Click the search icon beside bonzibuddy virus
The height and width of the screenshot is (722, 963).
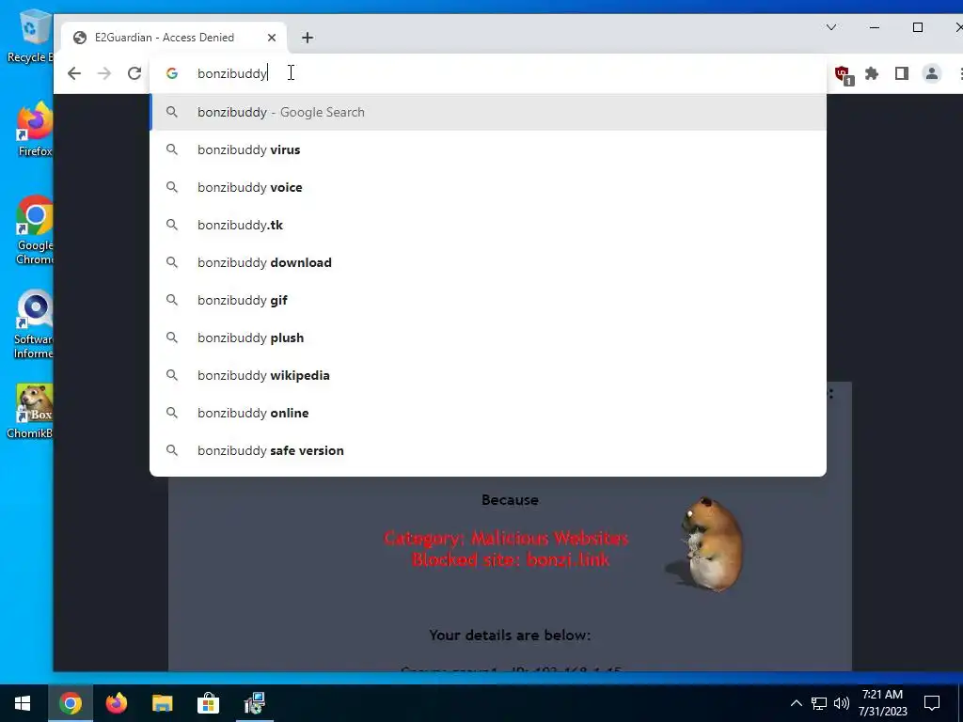tap(172, 149)
